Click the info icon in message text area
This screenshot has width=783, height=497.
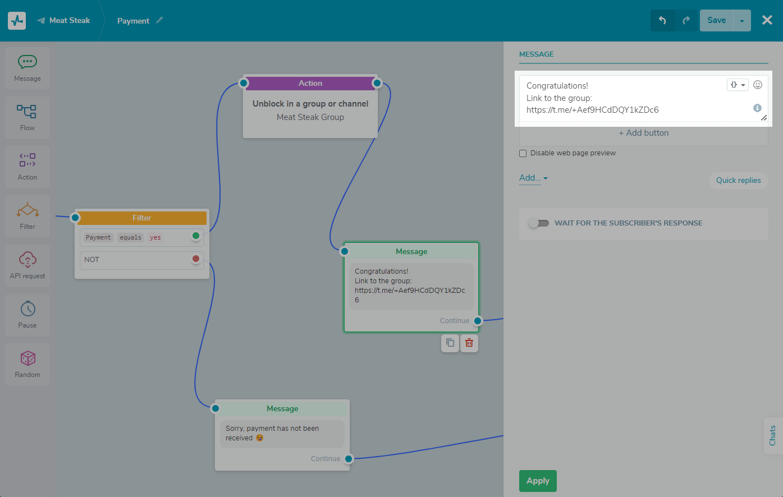click(757, 108)
